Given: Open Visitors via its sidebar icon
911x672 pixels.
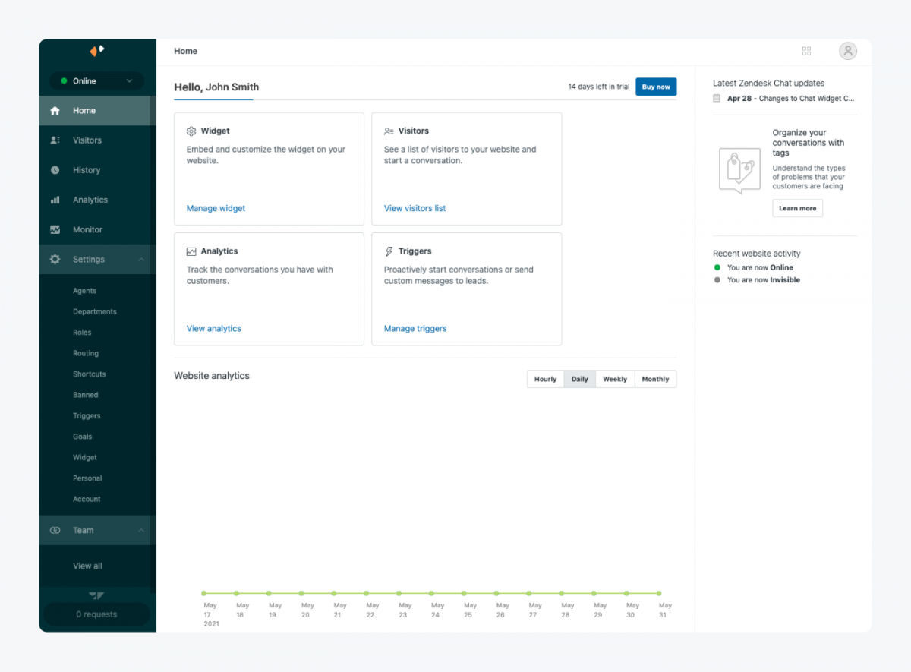Looking at the screenshot, I should click(x=55, y=140).
